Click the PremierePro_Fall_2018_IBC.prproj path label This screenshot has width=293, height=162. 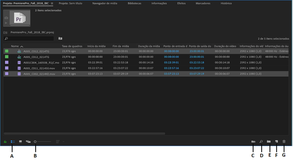(32, 32)
